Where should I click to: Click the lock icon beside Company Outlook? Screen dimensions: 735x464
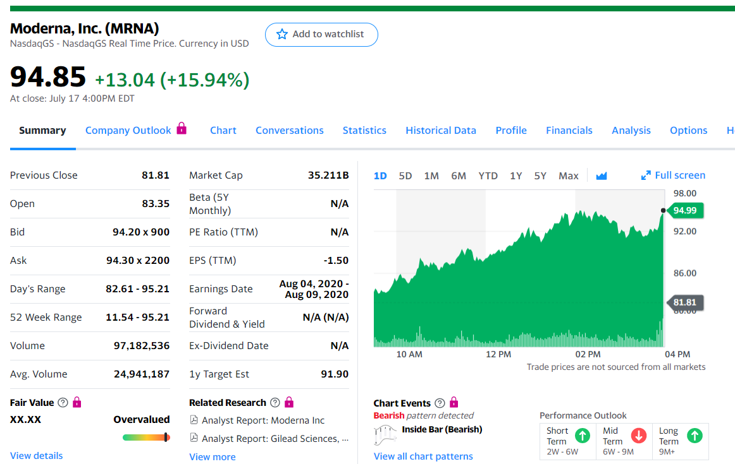[182, 128]
